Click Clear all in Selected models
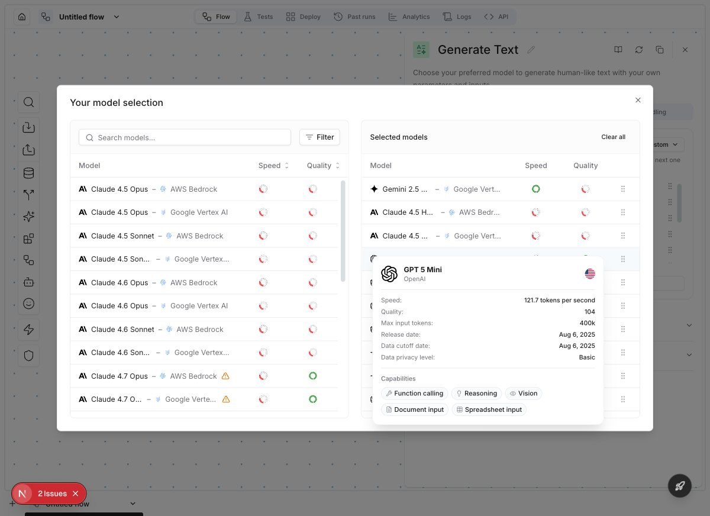710x516 pixels. coord(613,137)
